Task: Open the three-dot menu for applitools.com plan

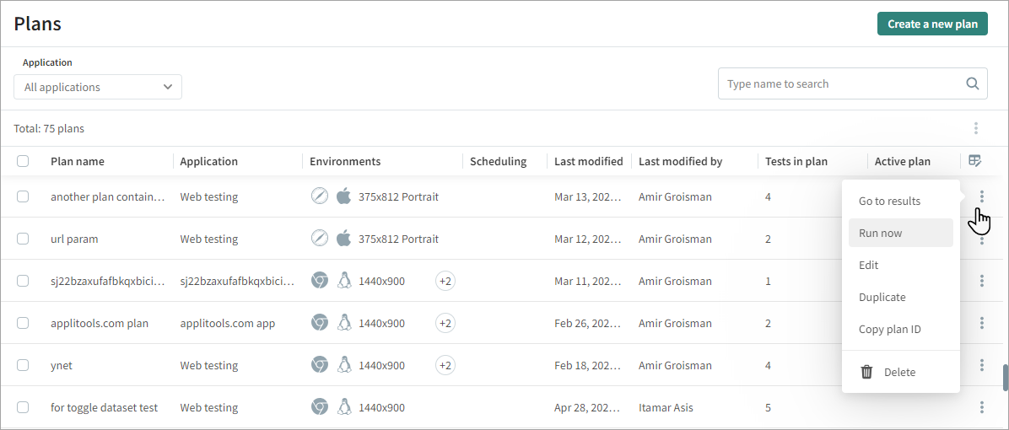Action: (x=982, y=323)
